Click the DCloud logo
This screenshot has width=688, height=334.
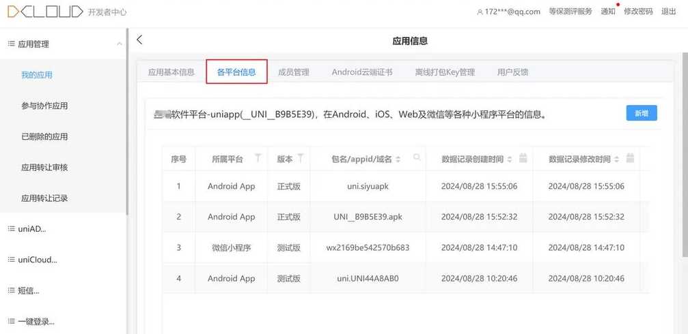45,12
